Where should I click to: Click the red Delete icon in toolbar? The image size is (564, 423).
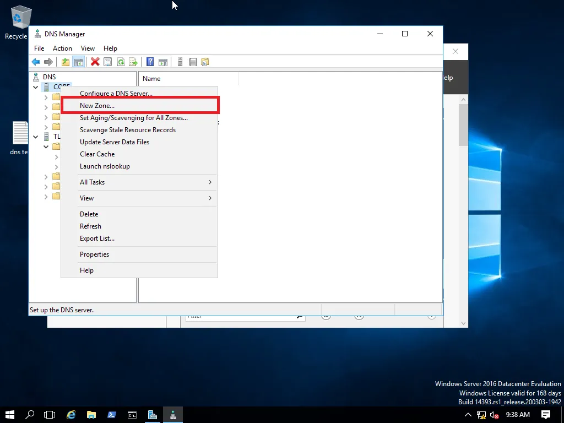click(x=95, y=62)
